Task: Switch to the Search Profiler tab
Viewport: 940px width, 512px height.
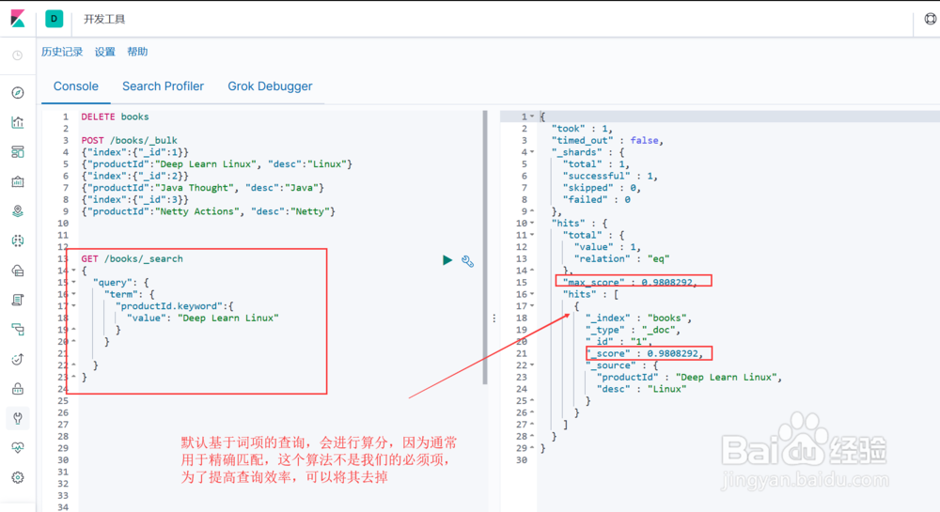Action: (163, 86)
